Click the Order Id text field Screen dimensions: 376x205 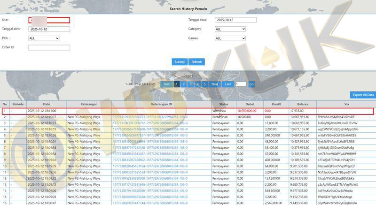[49, 47]
